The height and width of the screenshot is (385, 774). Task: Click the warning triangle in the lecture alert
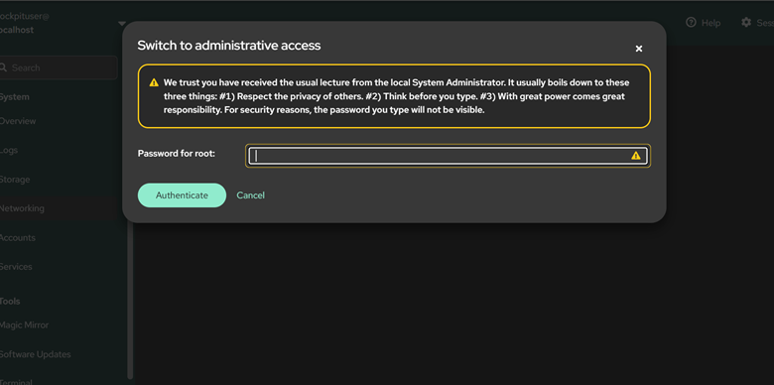[x=154, y=82]
